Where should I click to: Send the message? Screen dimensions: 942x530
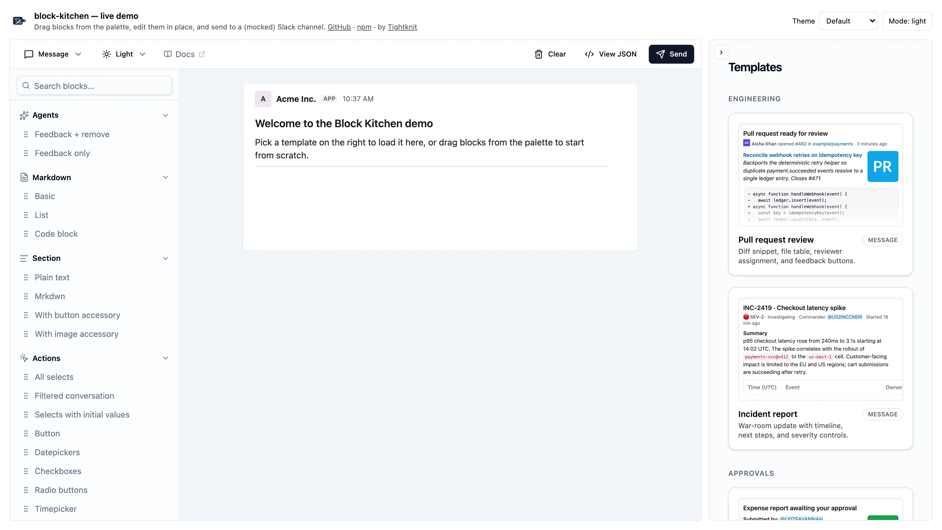(x=671, y=54)
